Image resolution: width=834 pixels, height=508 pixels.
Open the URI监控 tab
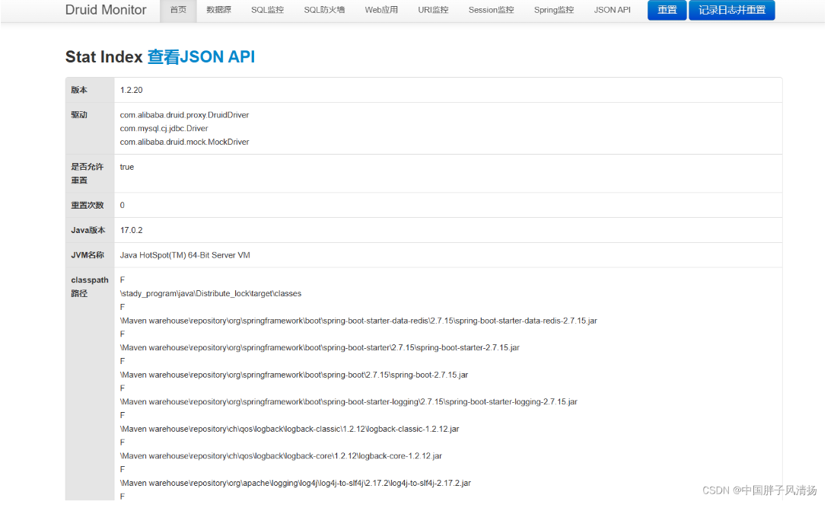[x=433, y=10]
